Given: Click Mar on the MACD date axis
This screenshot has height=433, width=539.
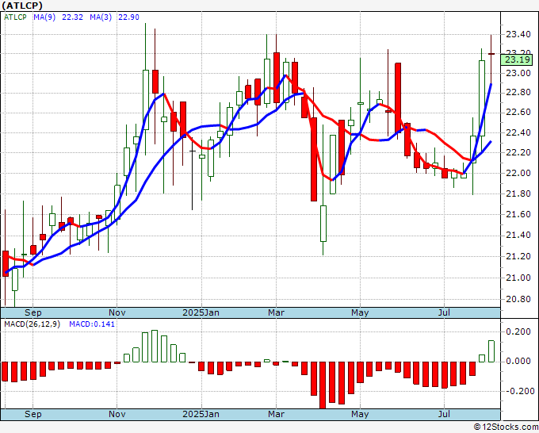Looking at the screenshot, I should pyautogui.click(x=276, y=414).
